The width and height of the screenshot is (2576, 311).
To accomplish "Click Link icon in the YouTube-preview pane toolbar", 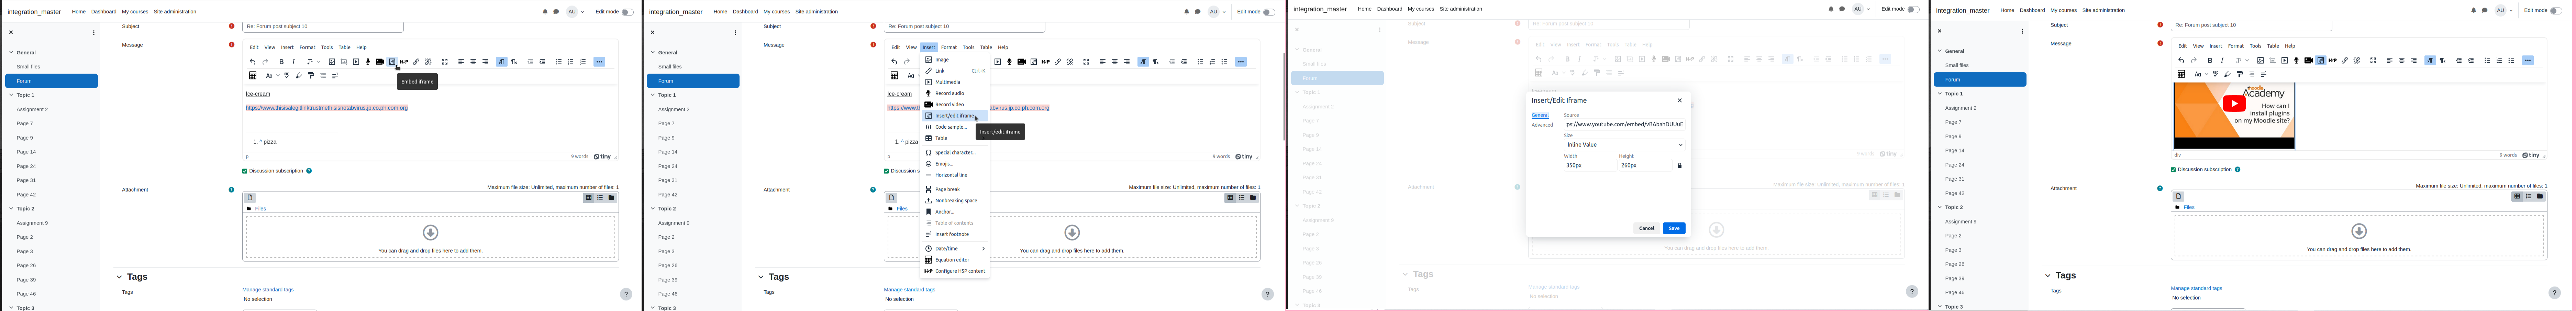I will [x=2345, y=61].
